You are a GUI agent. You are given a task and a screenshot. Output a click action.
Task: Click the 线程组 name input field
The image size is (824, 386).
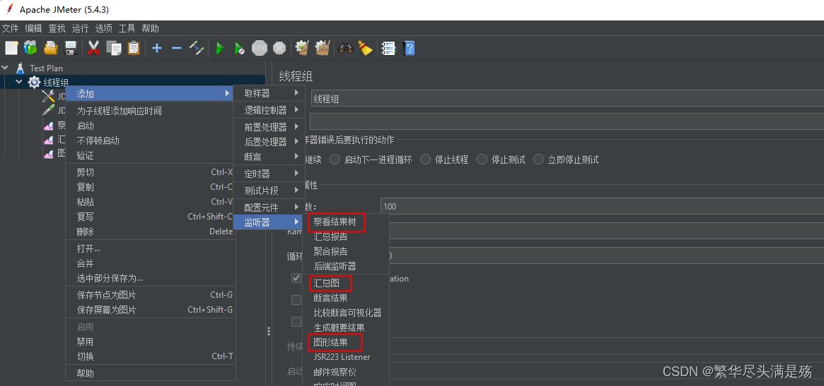(566, 99)
